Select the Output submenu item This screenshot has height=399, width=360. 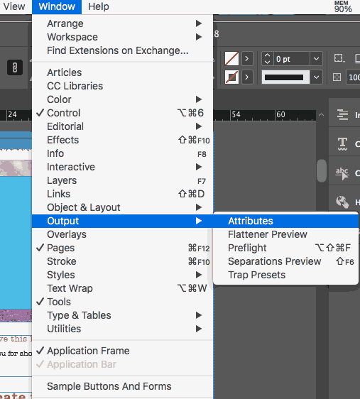pyautogui.click(x=123, y=221)
